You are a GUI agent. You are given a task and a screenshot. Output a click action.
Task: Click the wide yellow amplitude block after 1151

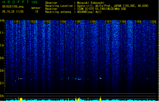pyautogui.click(x=21, y=99)
